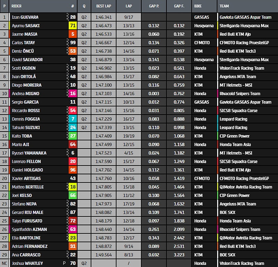The width and height of the screenshot is (278, 267).
Task: Sort by the BEST LAP column header
Action: (103, 6)
